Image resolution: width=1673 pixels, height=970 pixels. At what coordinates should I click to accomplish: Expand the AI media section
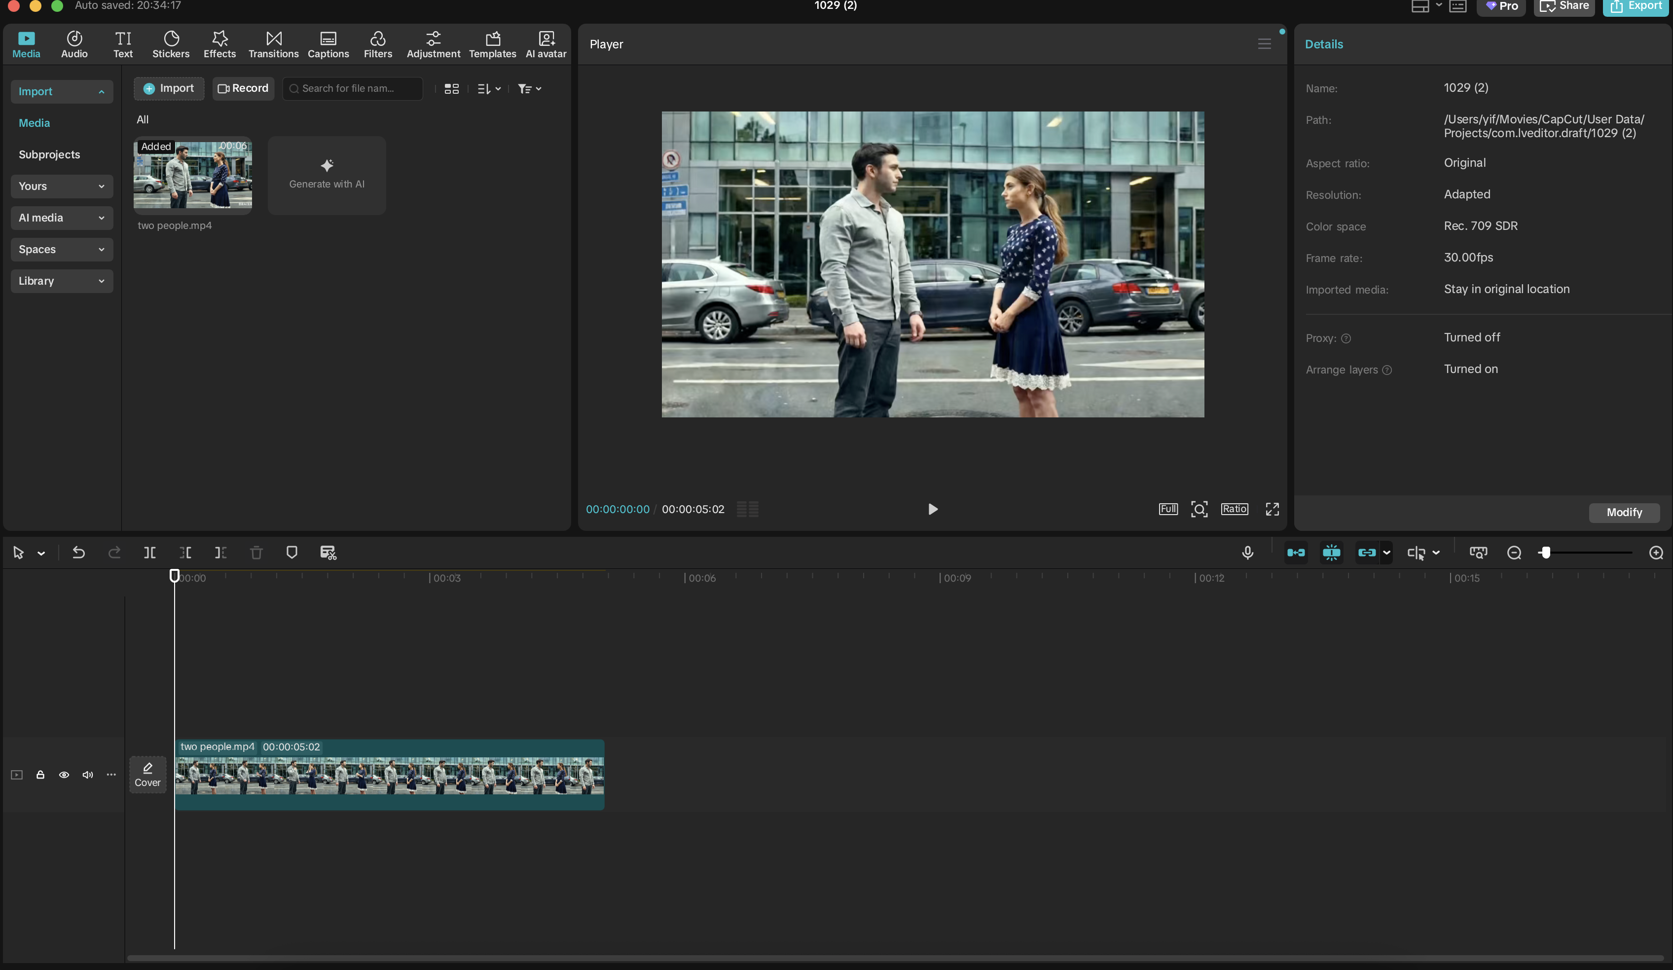61,218
